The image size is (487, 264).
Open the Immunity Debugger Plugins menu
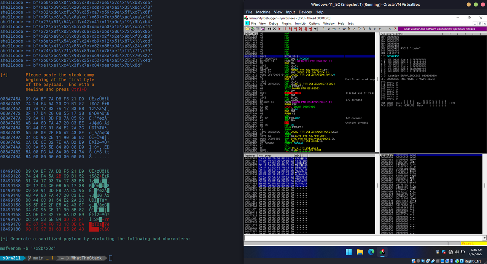(x=286, y=23)
